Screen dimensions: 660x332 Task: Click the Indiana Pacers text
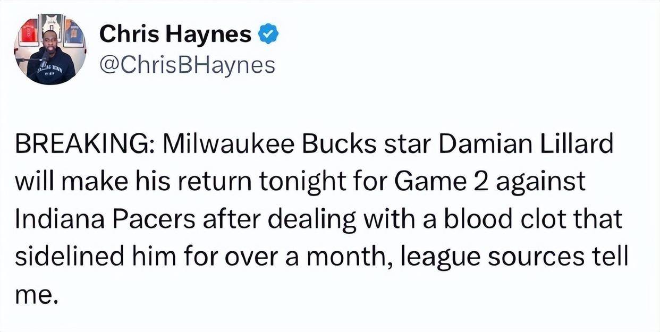point(86,219)
